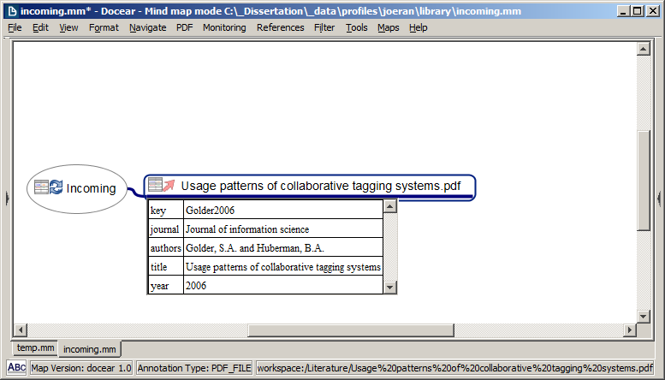The height and width of the screenshot is (380, 665).
Task: Click the refresh arrows icon in Incoming node
Action: tap(56, 187)
